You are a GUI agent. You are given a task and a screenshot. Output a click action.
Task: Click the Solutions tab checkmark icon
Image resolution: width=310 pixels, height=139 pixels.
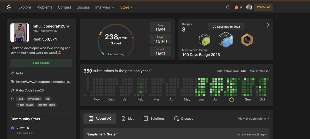[x=146, y=119]
